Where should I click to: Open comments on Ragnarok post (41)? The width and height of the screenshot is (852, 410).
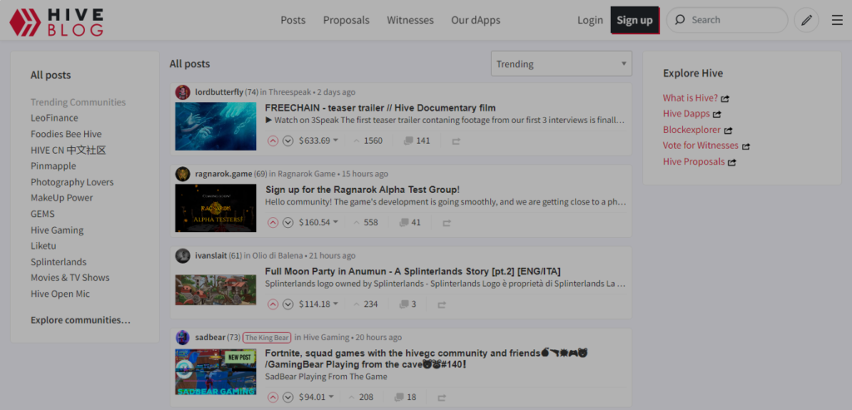tap(409, 222)
